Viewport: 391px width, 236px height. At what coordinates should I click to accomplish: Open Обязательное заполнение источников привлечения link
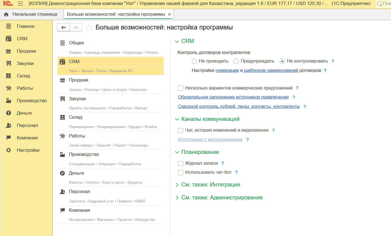coord(233,97)
